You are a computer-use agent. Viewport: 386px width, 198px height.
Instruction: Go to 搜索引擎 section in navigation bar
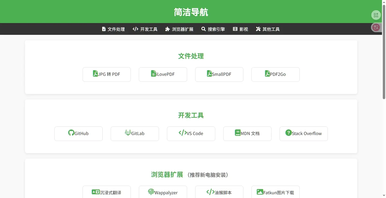click(x=213, y=29)
